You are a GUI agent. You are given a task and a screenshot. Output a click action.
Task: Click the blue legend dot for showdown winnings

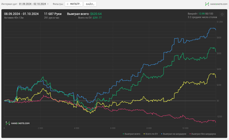pyautogui.click(x=162, y=134)
